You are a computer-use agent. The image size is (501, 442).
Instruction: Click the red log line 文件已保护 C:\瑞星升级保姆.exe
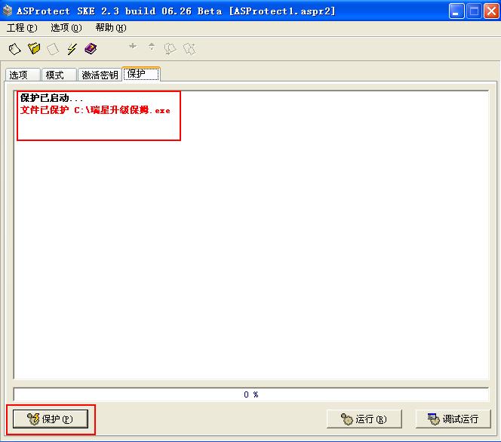(95, 110)
